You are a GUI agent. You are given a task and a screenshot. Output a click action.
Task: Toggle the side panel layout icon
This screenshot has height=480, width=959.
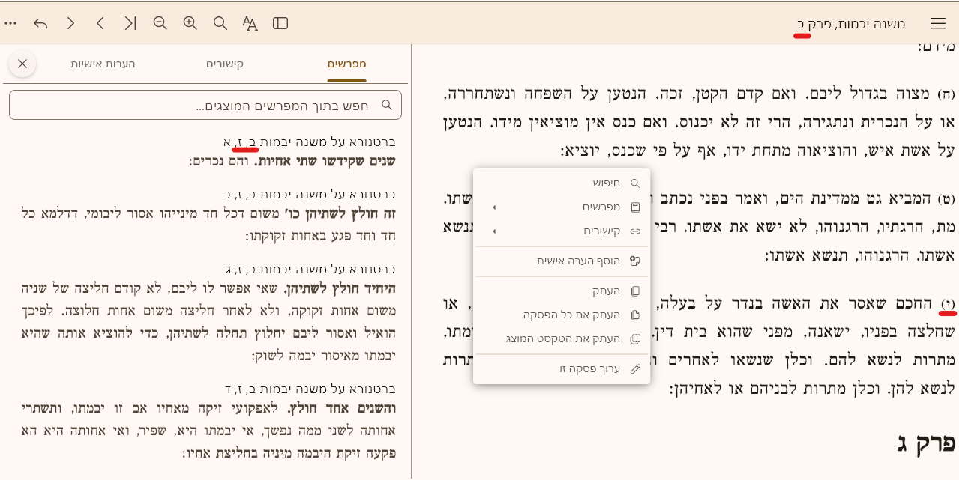tap(280, 23)
